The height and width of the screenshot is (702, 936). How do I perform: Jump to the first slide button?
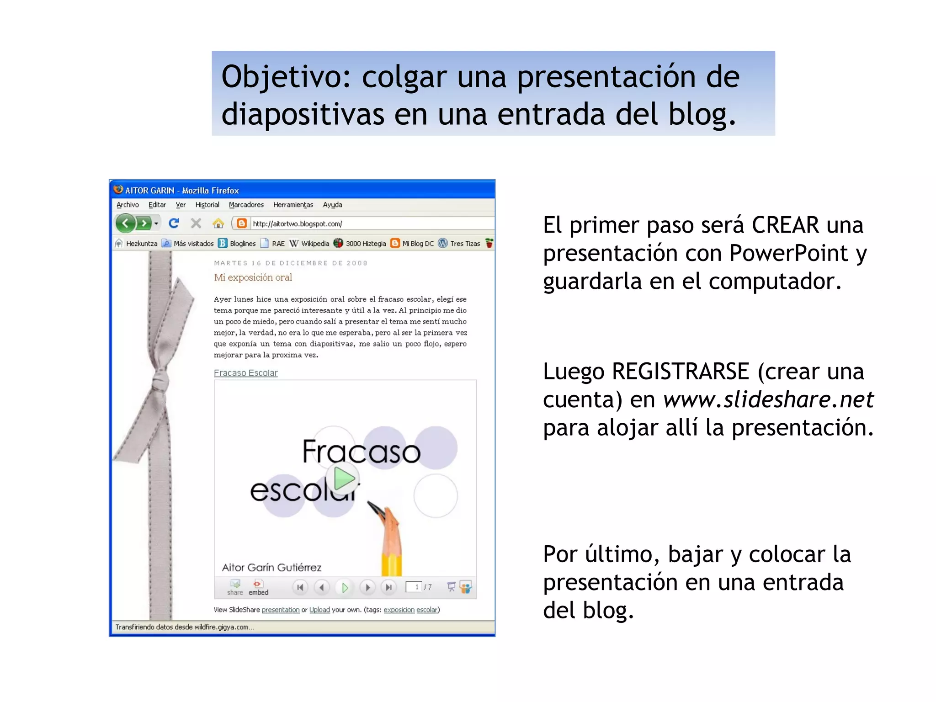(x=300, y=587)
